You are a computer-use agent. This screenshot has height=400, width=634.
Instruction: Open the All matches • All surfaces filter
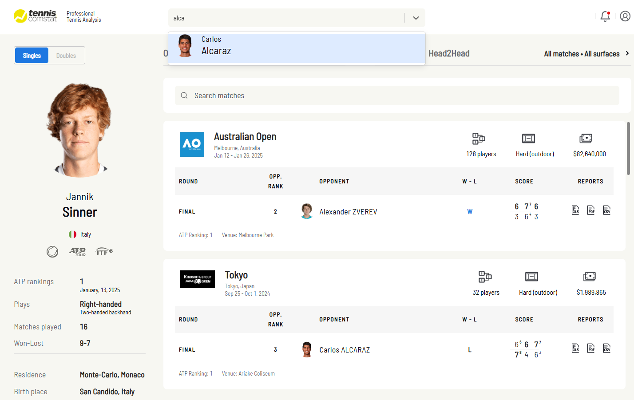(586, 54)
